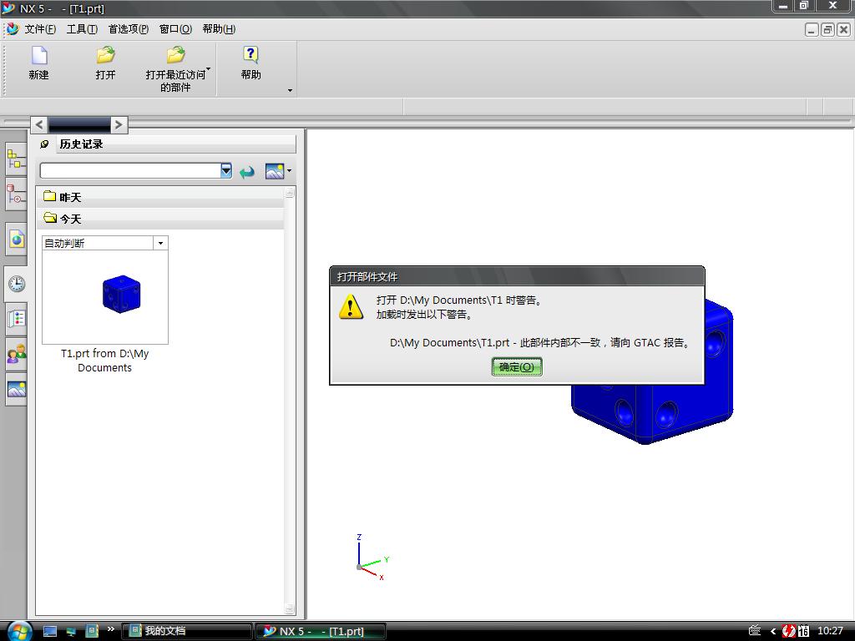Image resolution: width=855 pixels, height=641 pixels.
Task: Click the green return arrow icon
Action: coord(247,172)
